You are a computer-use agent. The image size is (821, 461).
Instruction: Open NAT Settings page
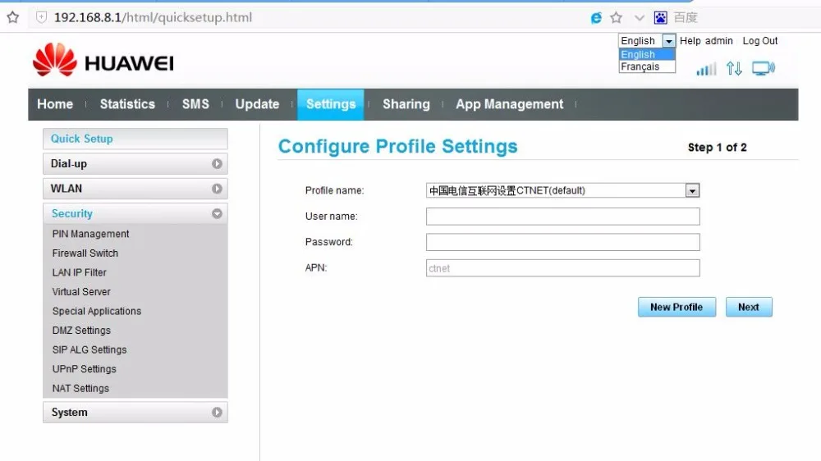click(x=80, y=389)
